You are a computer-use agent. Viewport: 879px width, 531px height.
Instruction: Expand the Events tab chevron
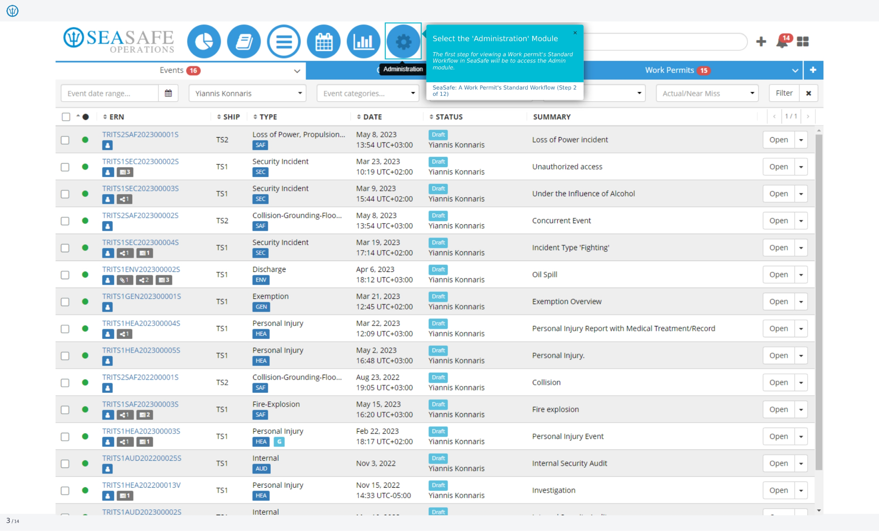pyautogui.click(x=297, y=71)
